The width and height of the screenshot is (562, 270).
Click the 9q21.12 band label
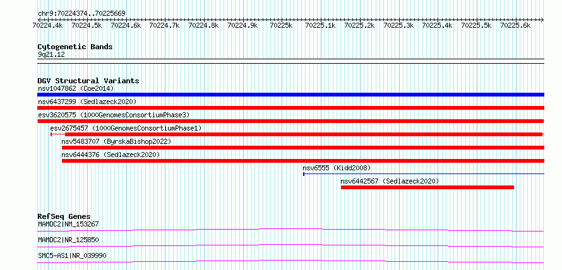pos(51,55)
